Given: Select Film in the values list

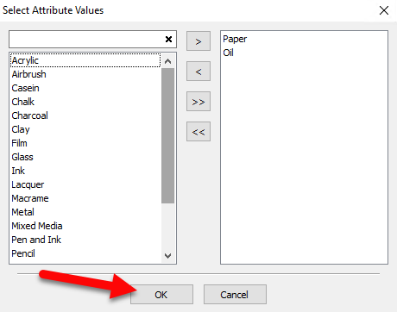Looking at the screenshot, I should pos(85,143).
